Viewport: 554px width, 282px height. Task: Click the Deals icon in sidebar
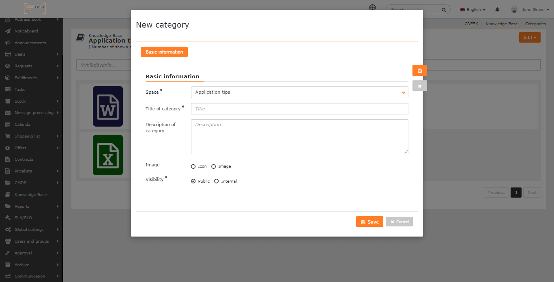coord(7,54)
